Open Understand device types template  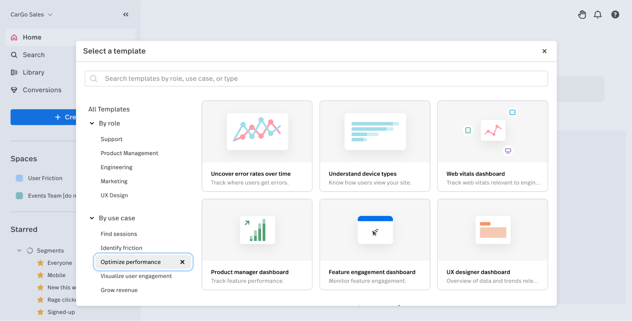tap(375, 146)
